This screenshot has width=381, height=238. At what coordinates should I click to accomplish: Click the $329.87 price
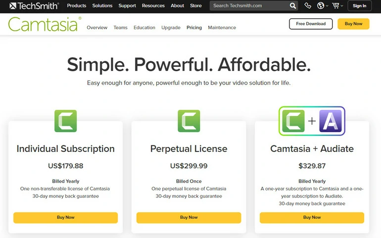pos(312,166)
